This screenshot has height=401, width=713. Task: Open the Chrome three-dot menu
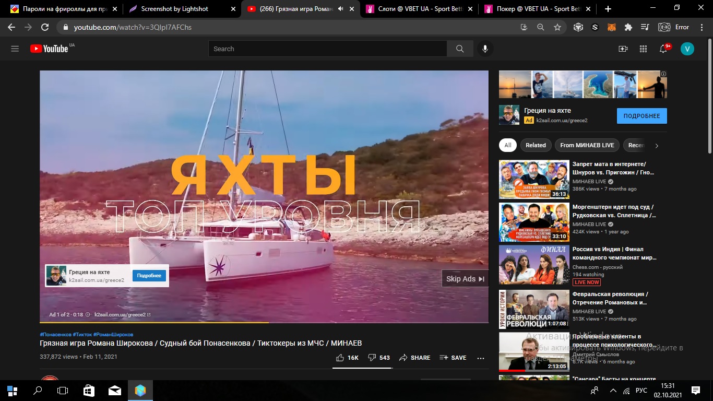(702, 27)
